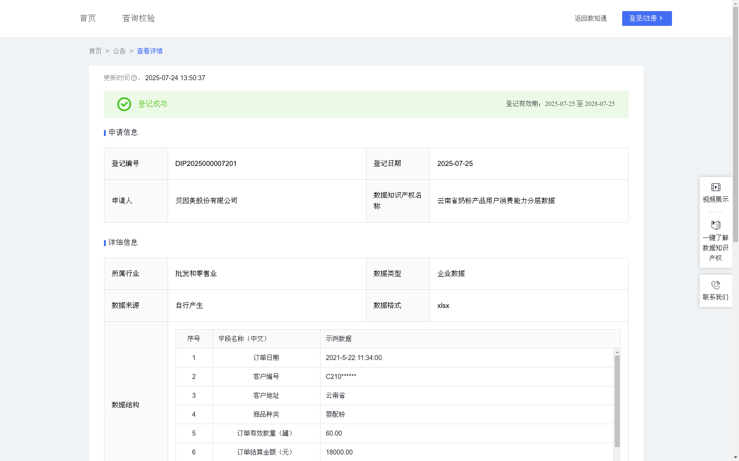Click the sample value C210******
Image resolution: width=739 pixels, height=461 pixels.
pyautogui.click(x=341, y=377)
